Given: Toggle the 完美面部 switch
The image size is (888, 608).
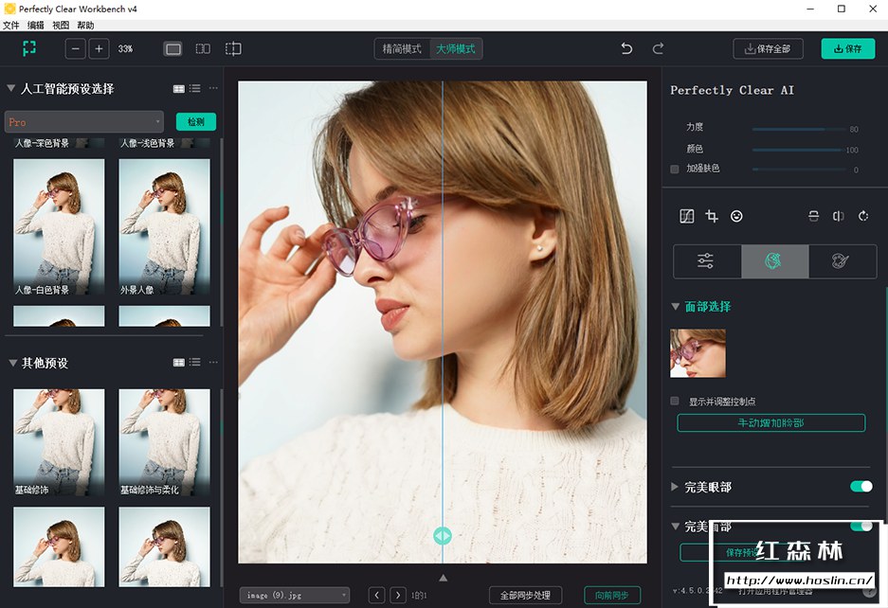Looking at the screenshot, I should coord(861,526).
